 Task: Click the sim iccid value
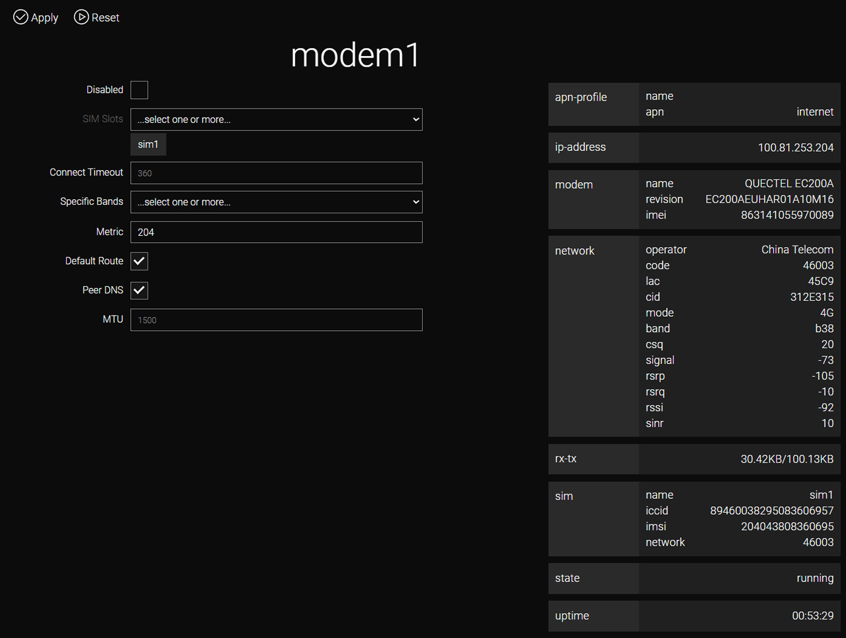(x=772, y=511)
